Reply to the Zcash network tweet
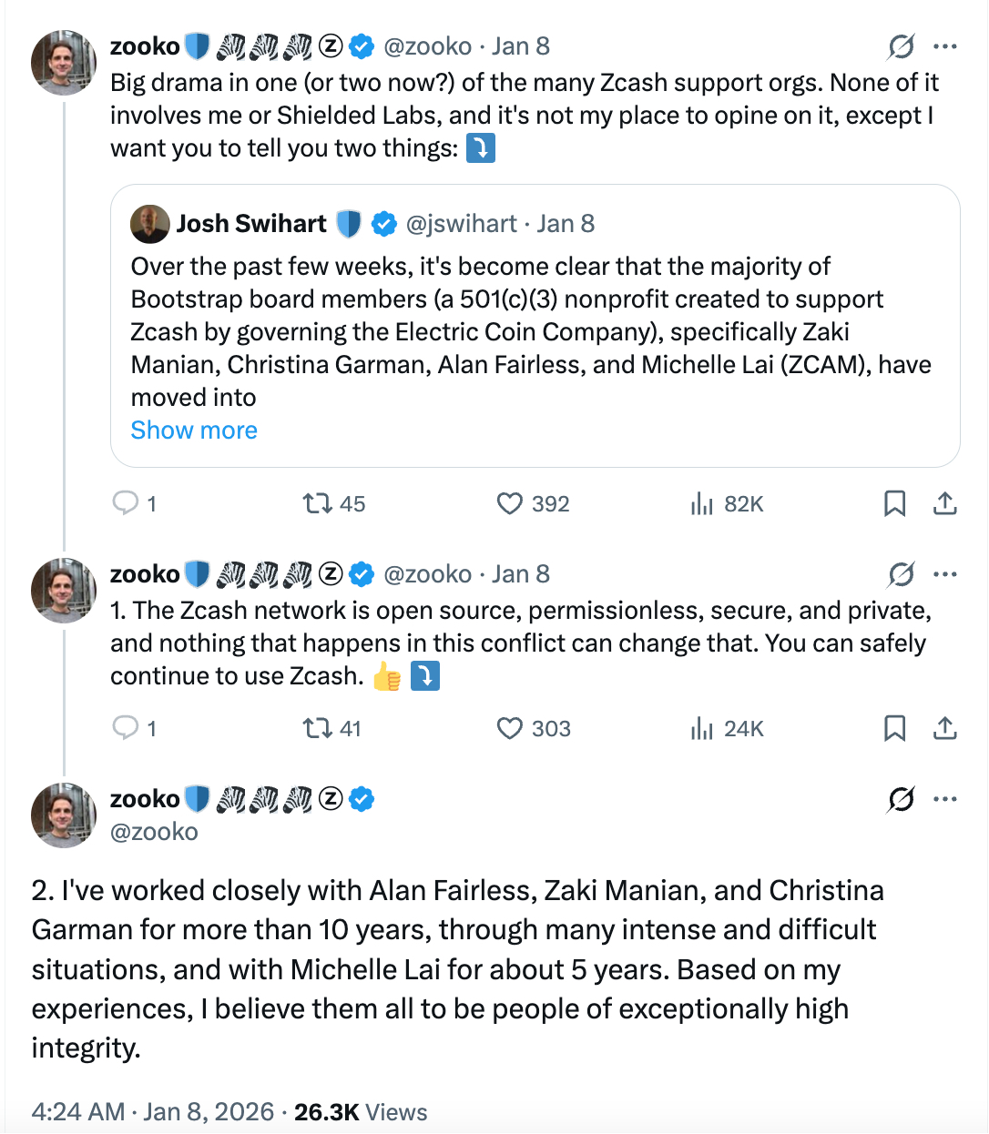The image size is (989, 1134). point(125,728)
